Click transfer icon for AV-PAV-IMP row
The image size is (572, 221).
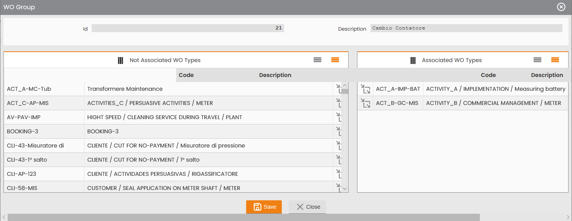pyautogui.click(x=339, y=117)
